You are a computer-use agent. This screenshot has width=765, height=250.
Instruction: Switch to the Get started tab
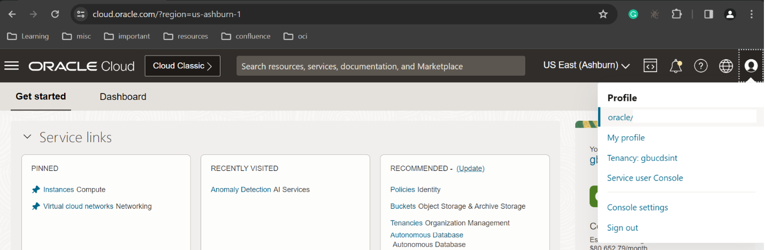(x=41, y=97)
